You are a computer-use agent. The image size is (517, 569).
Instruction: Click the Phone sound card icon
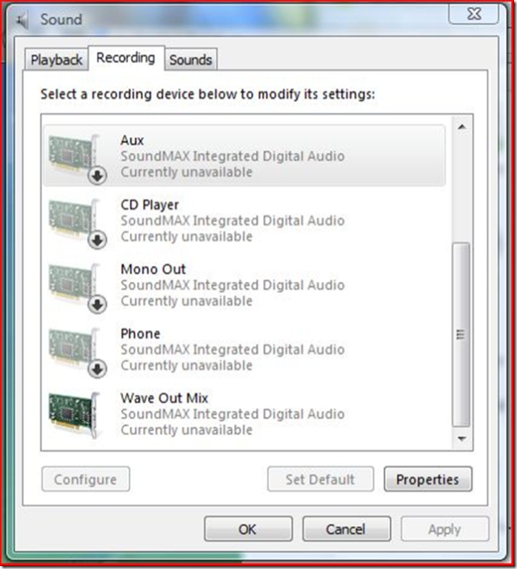pos(77,352)
